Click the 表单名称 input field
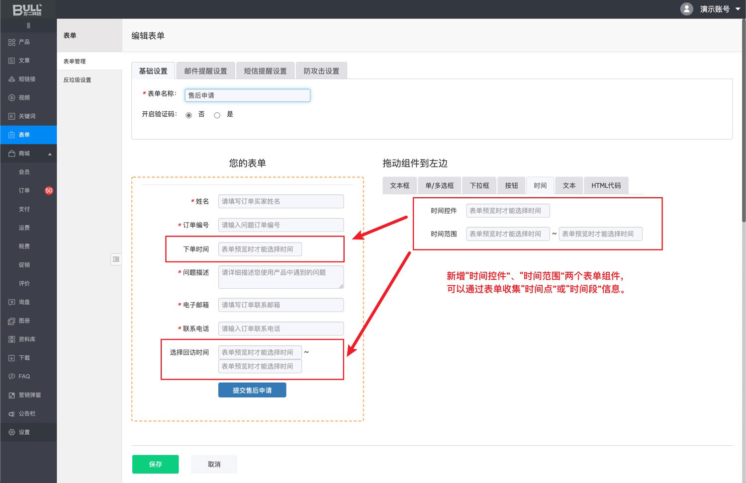Image resolution: width=746 pixels, height=483 pixels. [247, 95]
